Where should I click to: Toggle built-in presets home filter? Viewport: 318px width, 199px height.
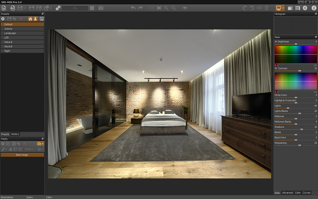(30, 19)
